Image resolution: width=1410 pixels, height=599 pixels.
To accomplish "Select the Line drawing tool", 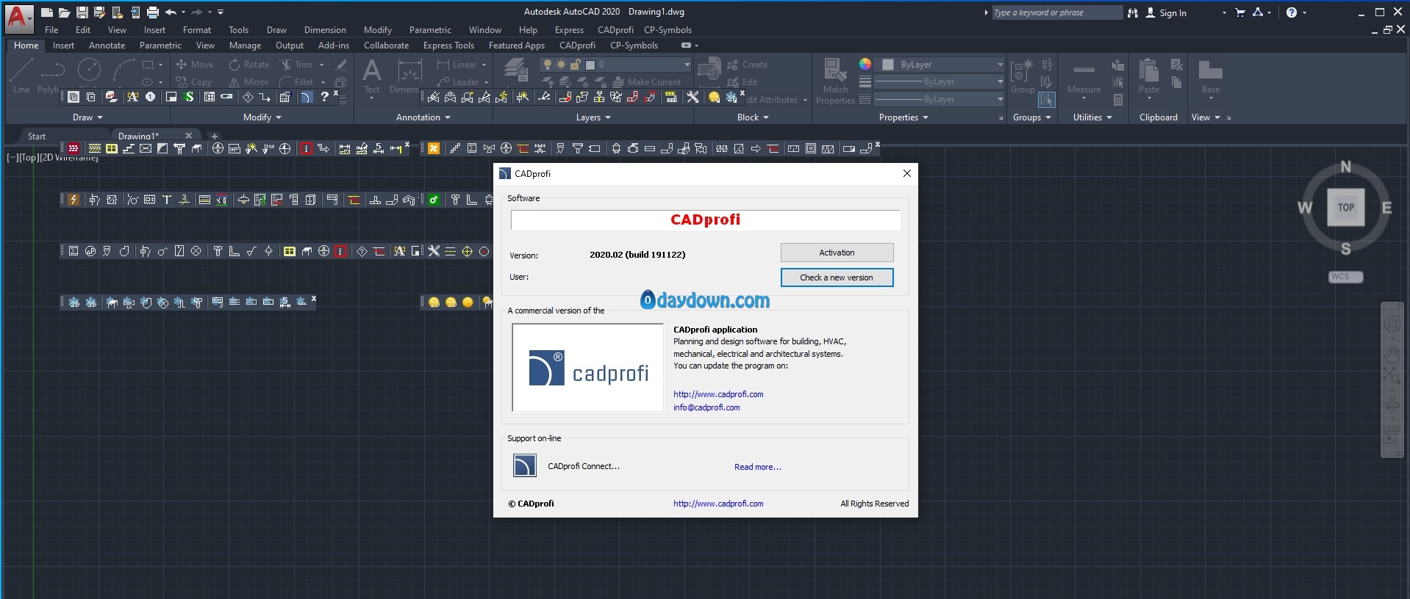I will coord(21,76).
